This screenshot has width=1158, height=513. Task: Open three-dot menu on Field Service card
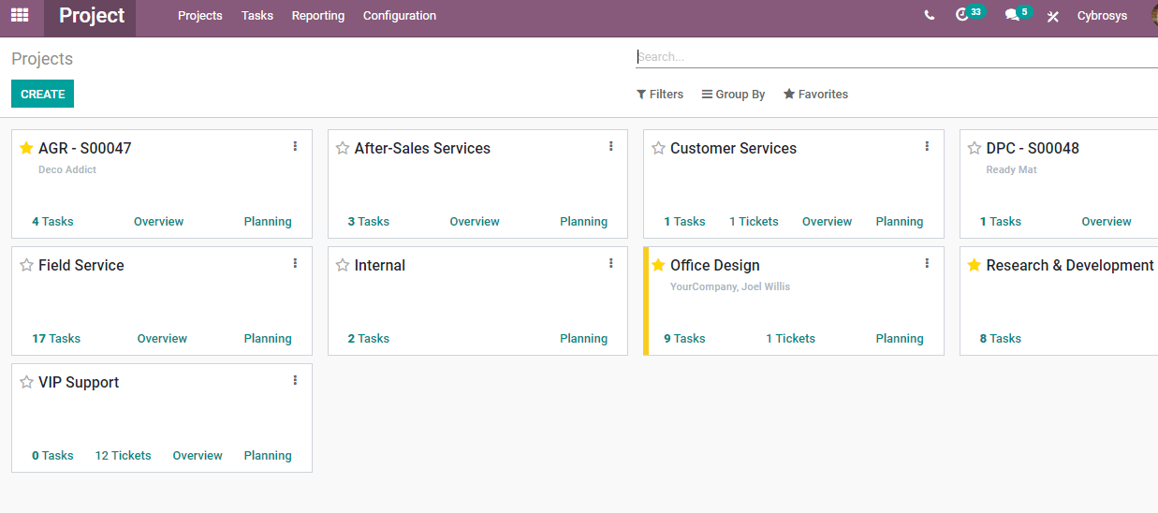tap(295, 263)
